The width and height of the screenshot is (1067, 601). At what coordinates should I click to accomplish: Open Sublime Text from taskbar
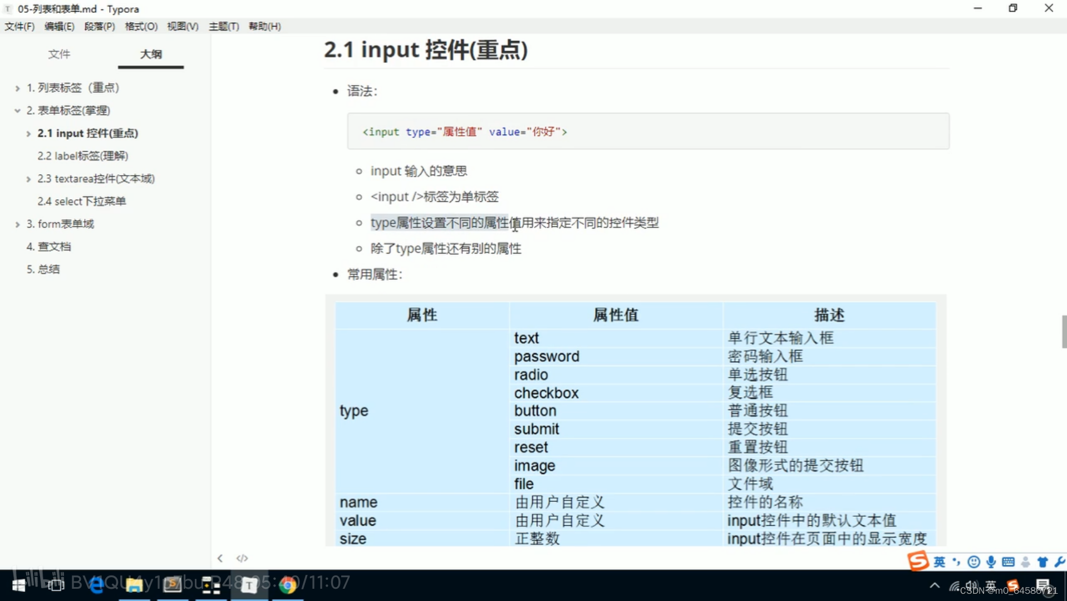coord(173,585)
